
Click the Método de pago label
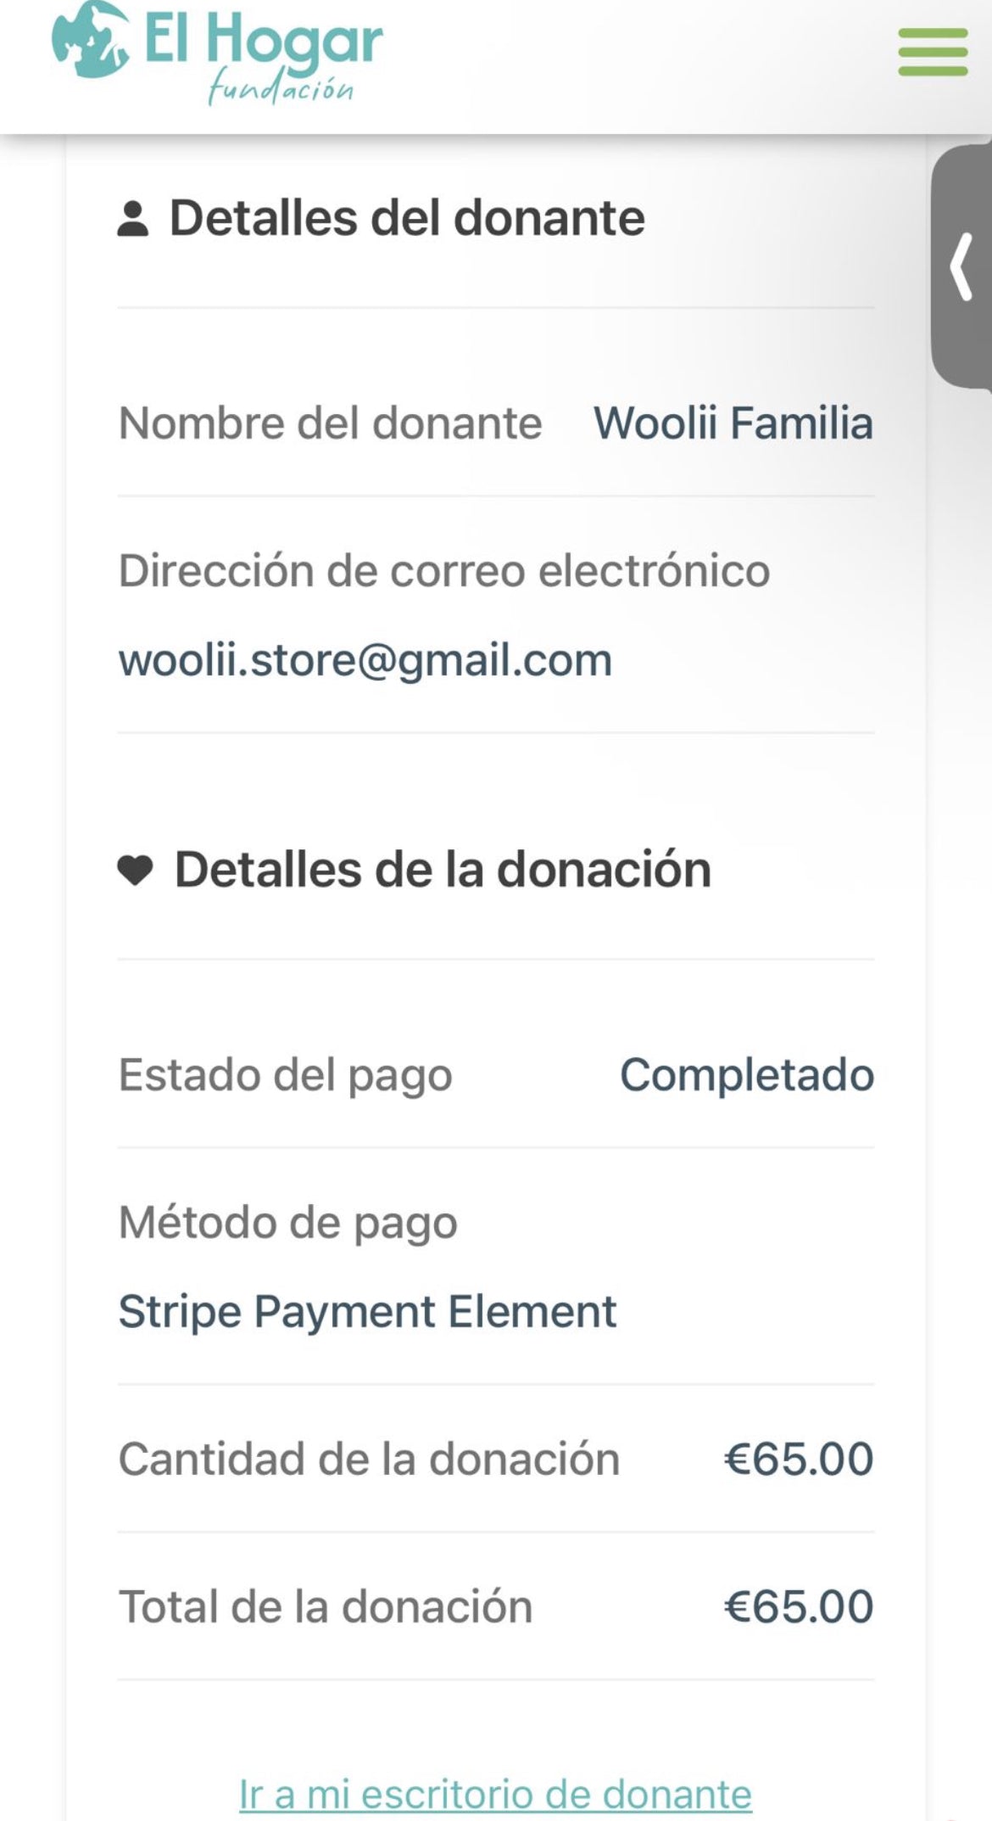coord(287,1223)
